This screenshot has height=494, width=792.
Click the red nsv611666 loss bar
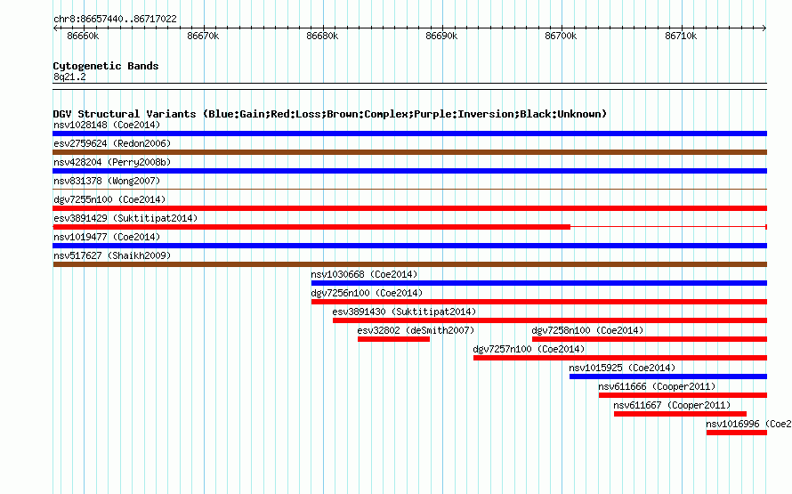[683, 395]
